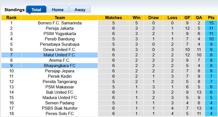The image size is (218, 117).
Task: Click the highlighted Malut United F.C. row
Action: [x=60, y=55]
